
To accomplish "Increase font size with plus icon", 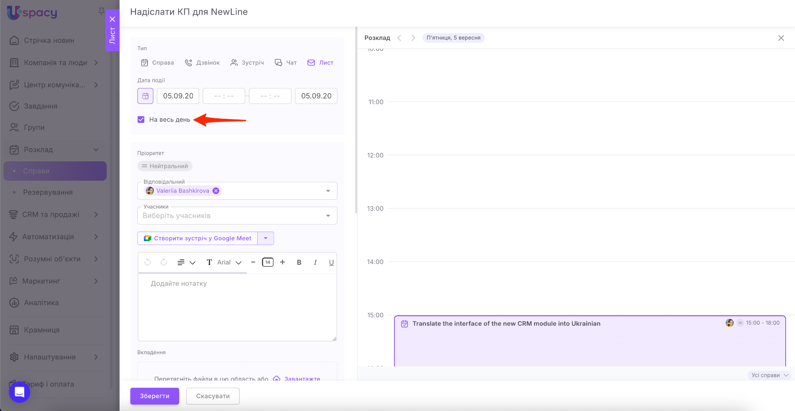I will (x=283, y=262).
